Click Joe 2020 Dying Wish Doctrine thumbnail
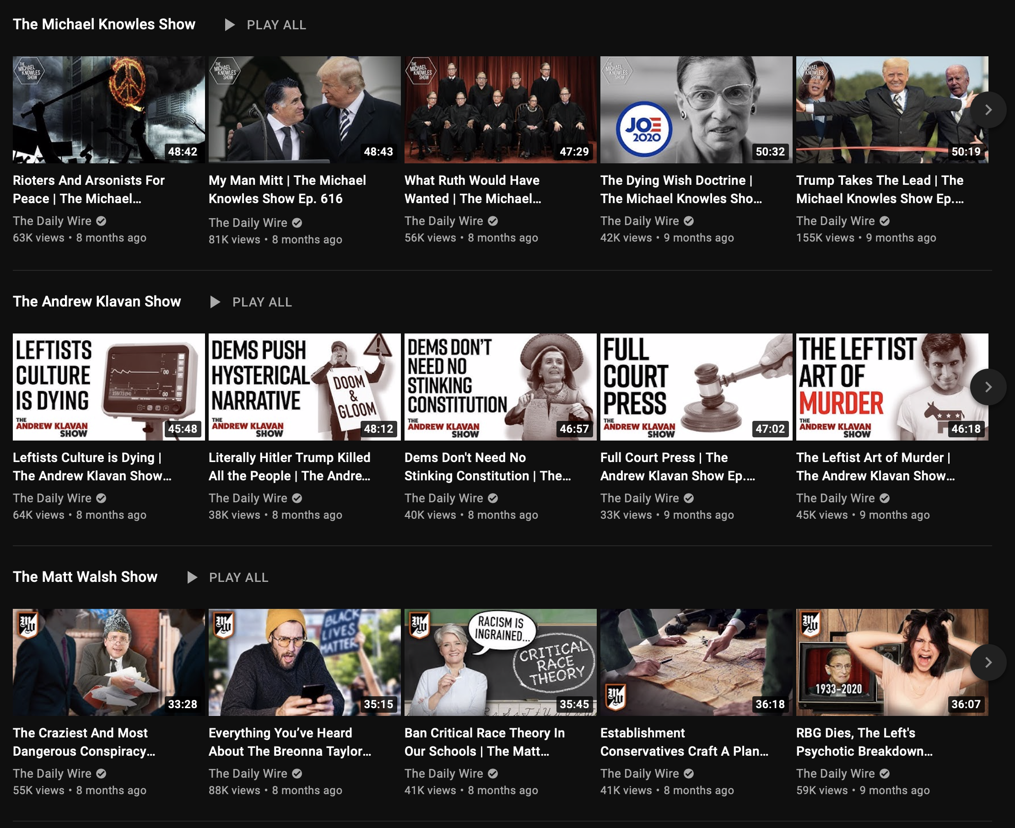 pyautogui.click(x=696, y=110)
